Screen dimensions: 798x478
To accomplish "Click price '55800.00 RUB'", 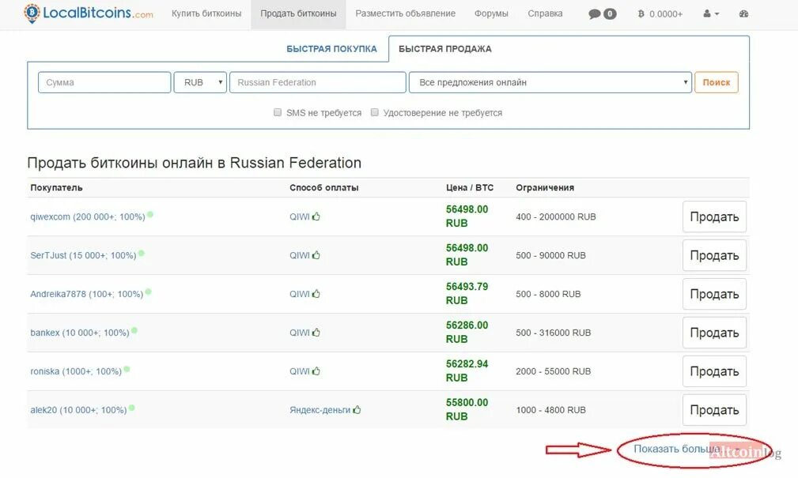I will point(467,409).
